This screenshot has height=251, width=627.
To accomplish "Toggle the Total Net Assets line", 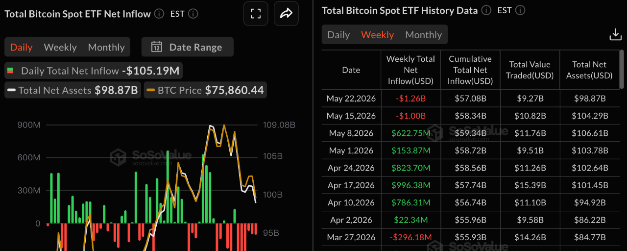I will pos(73,90).
